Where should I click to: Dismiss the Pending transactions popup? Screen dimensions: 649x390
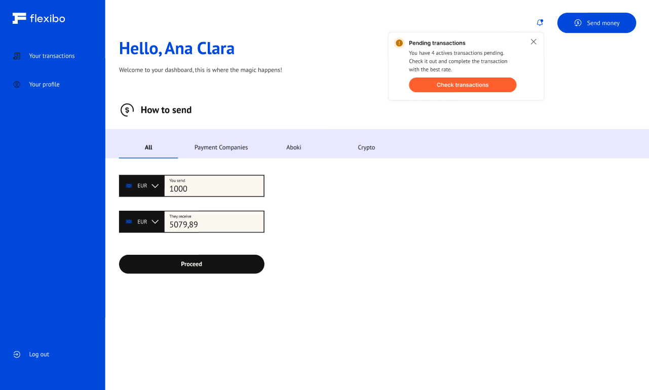pos(533,42)
